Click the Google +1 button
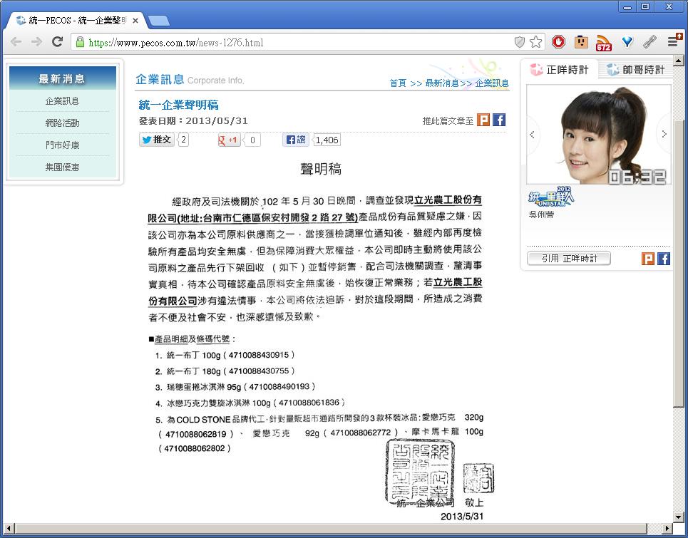Screen dimensions: 688x538 pyautogui.click(x=229, y=140)
